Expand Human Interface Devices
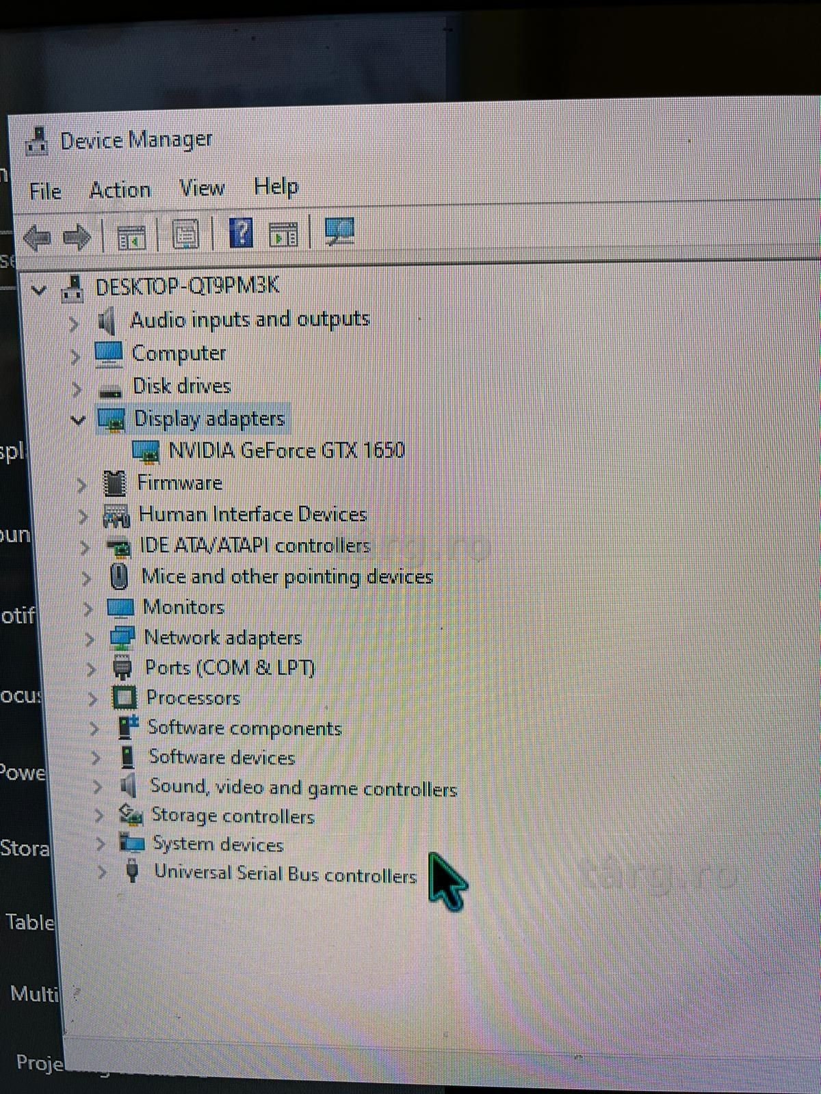The height and width of the screenshot is (1094, 821). [83, 517]
